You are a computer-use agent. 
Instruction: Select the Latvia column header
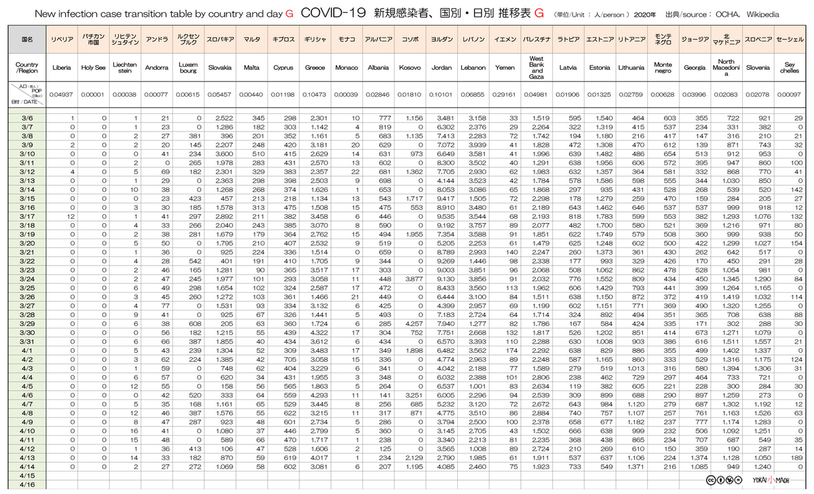coord(568,68)
